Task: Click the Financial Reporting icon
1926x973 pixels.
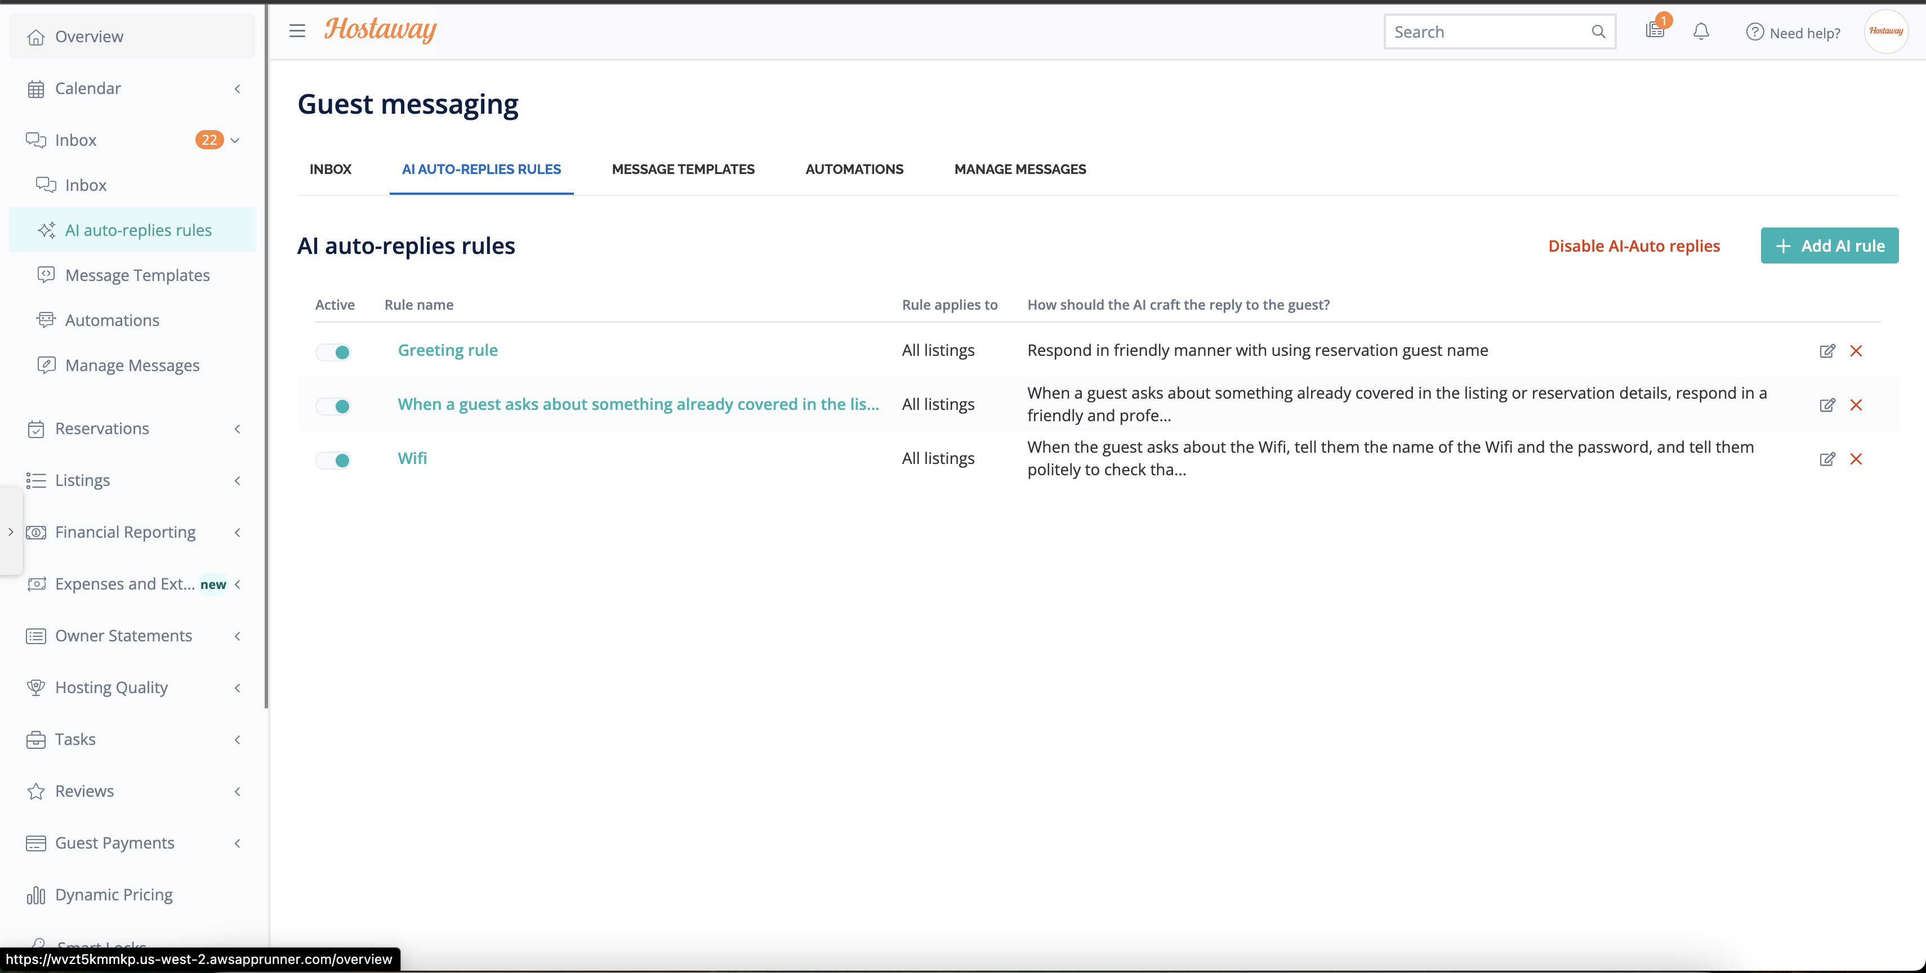Action: pyautogui.click(x=35, y=532)
